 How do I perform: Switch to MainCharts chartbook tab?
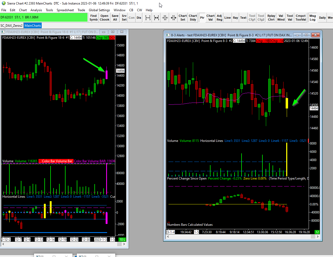point(33,26)
